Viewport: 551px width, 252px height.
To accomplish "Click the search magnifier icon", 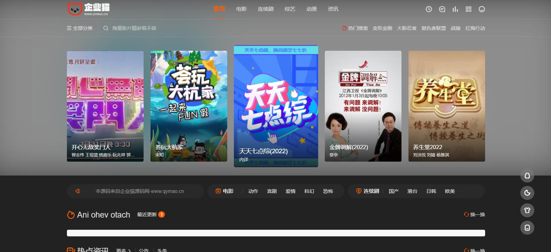I will tap(106, 28).
